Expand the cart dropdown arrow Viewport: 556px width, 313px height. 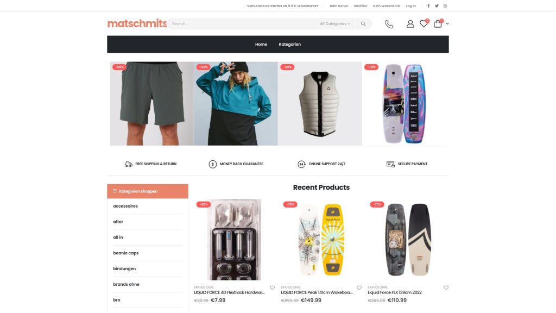[x=447, y=24]
